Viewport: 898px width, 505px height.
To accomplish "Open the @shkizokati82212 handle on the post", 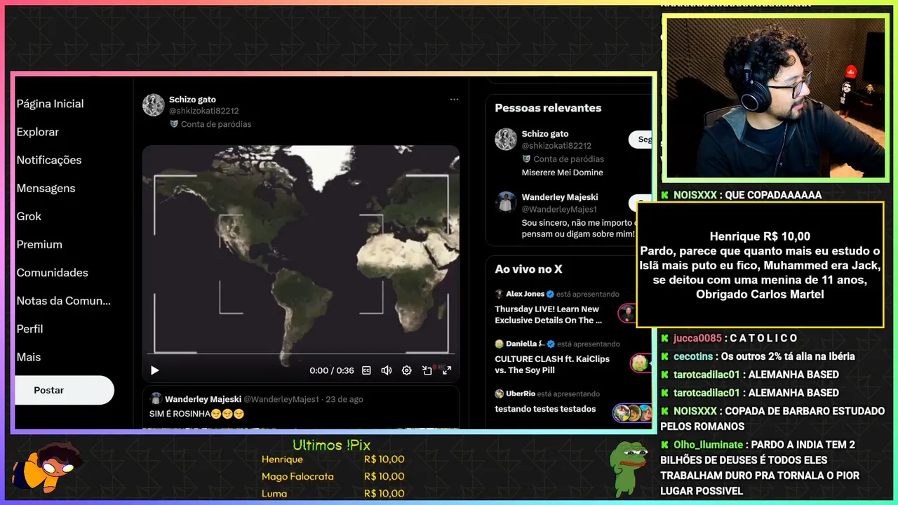I will (204, 111).
